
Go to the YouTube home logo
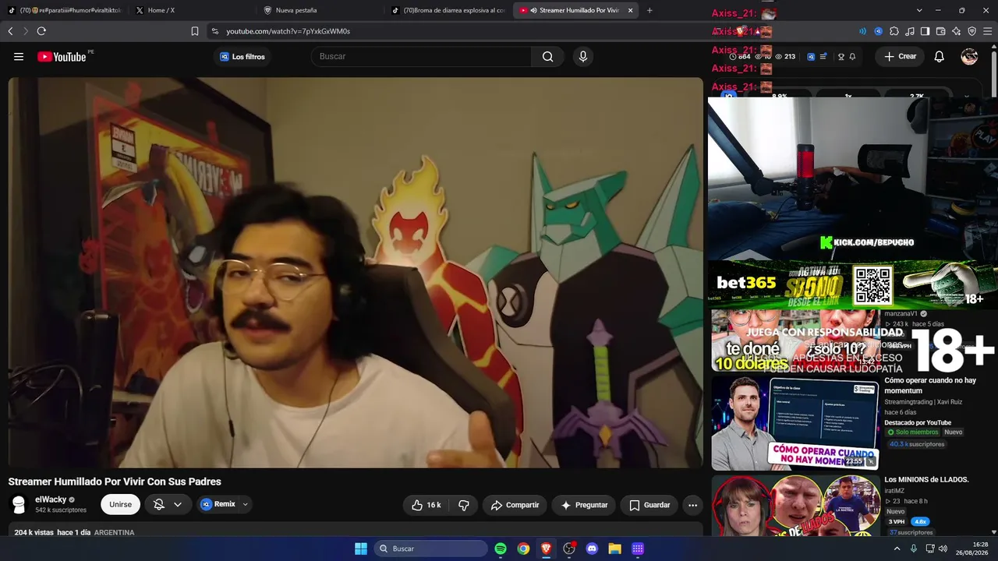click(x=62, y=57)
